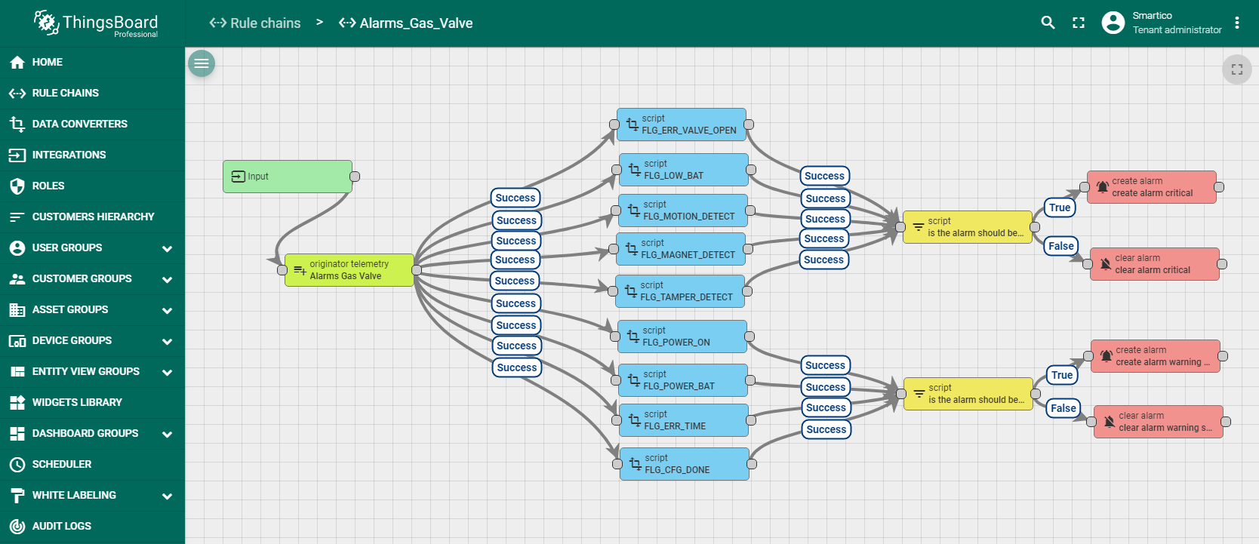1259x544 pixels.
Task: Toggle fullscreen icon in top header
Action: point(1079,23)
